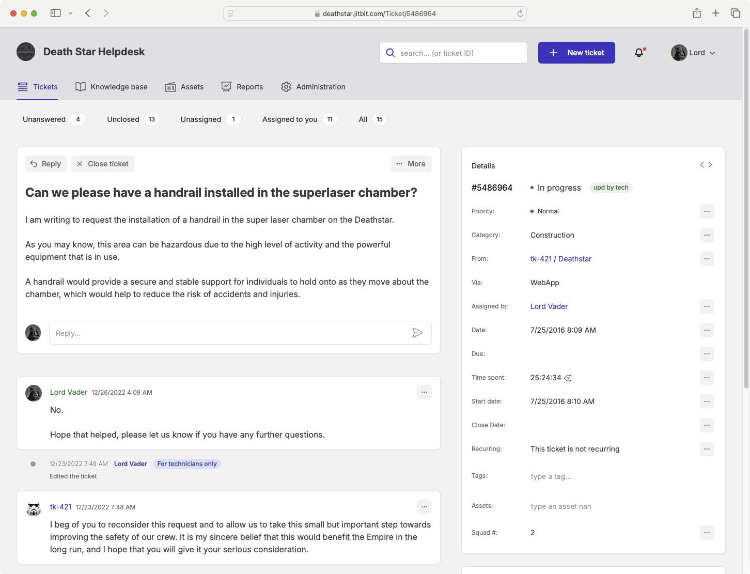Screen dimensions: 750x574
Task: Go to next ticket arrow in Details
Action: (x=710, y=165)
